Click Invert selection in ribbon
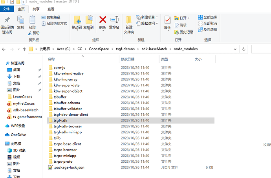This screenshot has width=271, height=178. (208, 29)
